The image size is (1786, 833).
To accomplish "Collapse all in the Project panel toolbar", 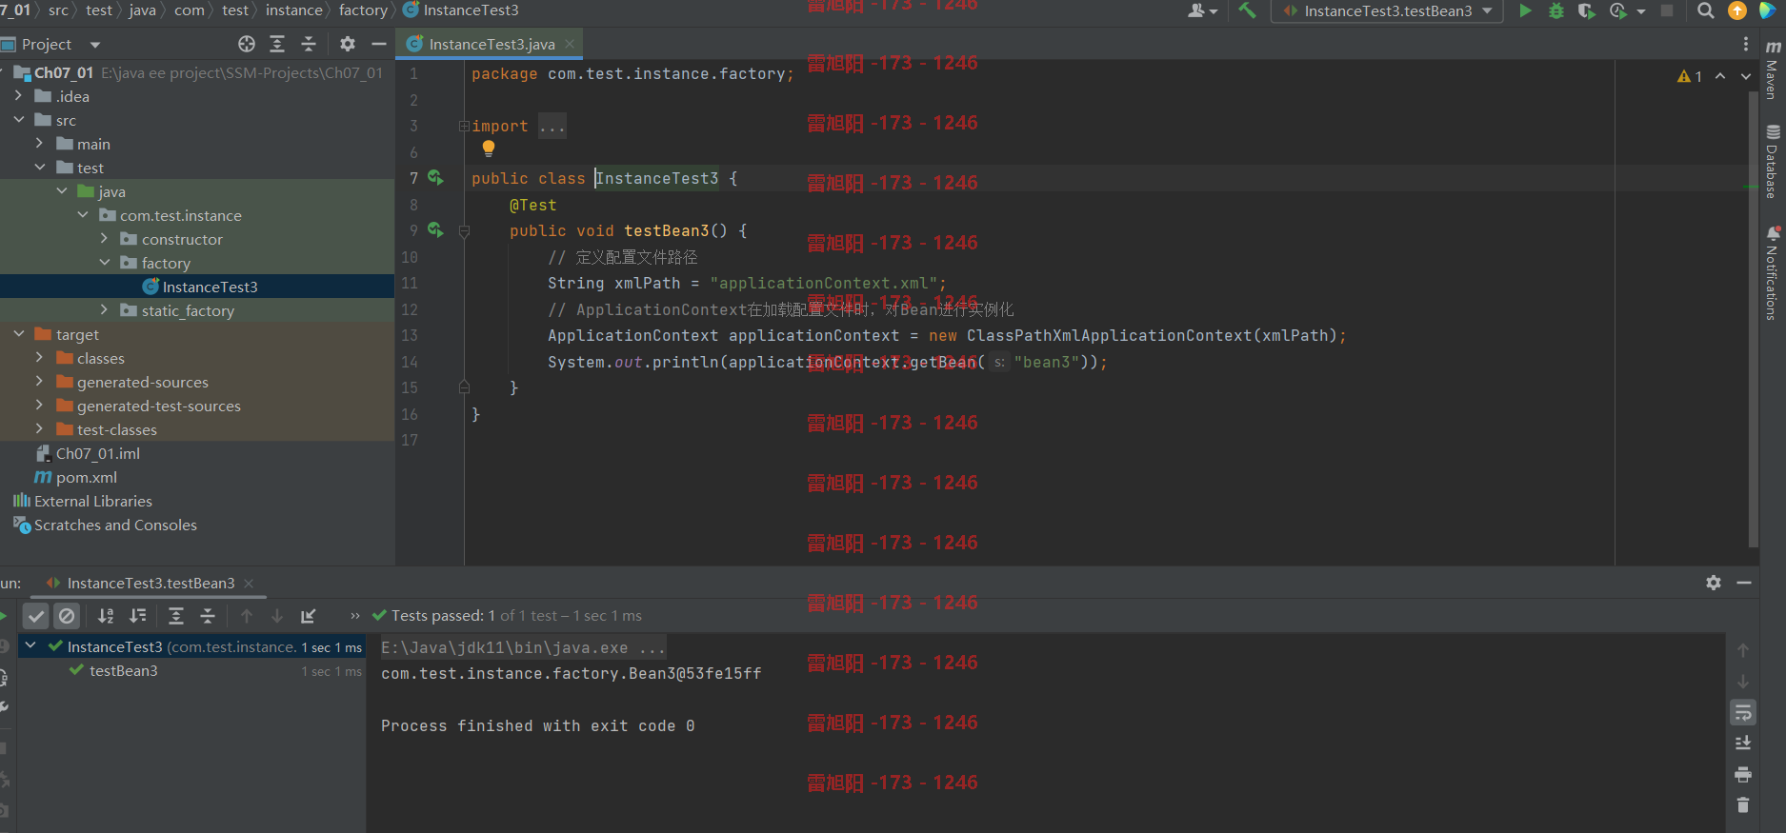I will pos(309,44).
